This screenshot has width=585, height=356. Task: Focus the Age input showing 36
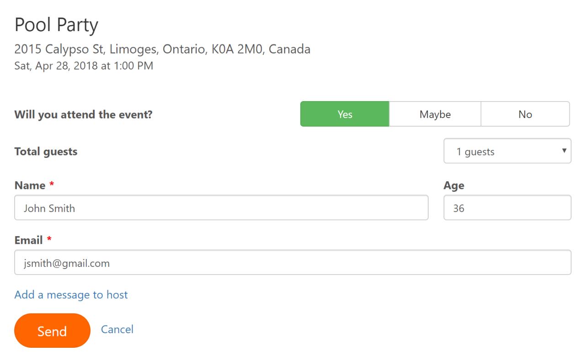(507, 208)
